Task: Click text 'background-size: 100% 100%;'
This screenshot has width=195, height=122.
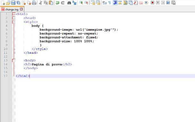Action: tap(67, 41)
